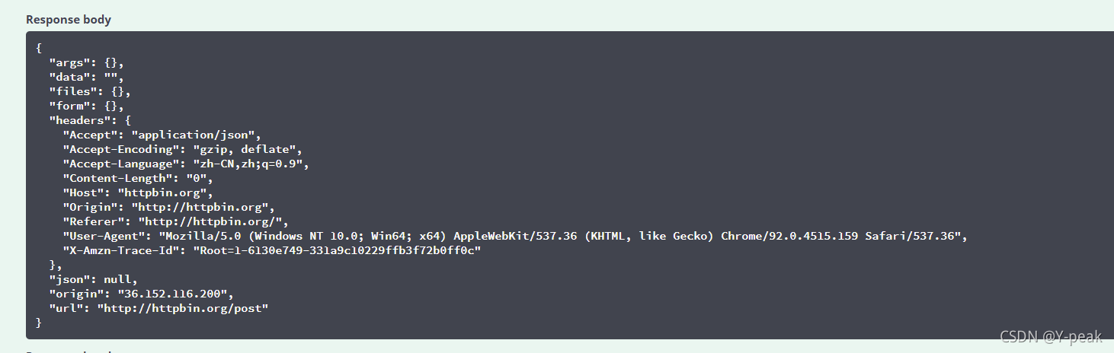Viewport: 1114px width, 353px height.
Task: Click the "application/json" Accept value
Action: pos(197,135)
